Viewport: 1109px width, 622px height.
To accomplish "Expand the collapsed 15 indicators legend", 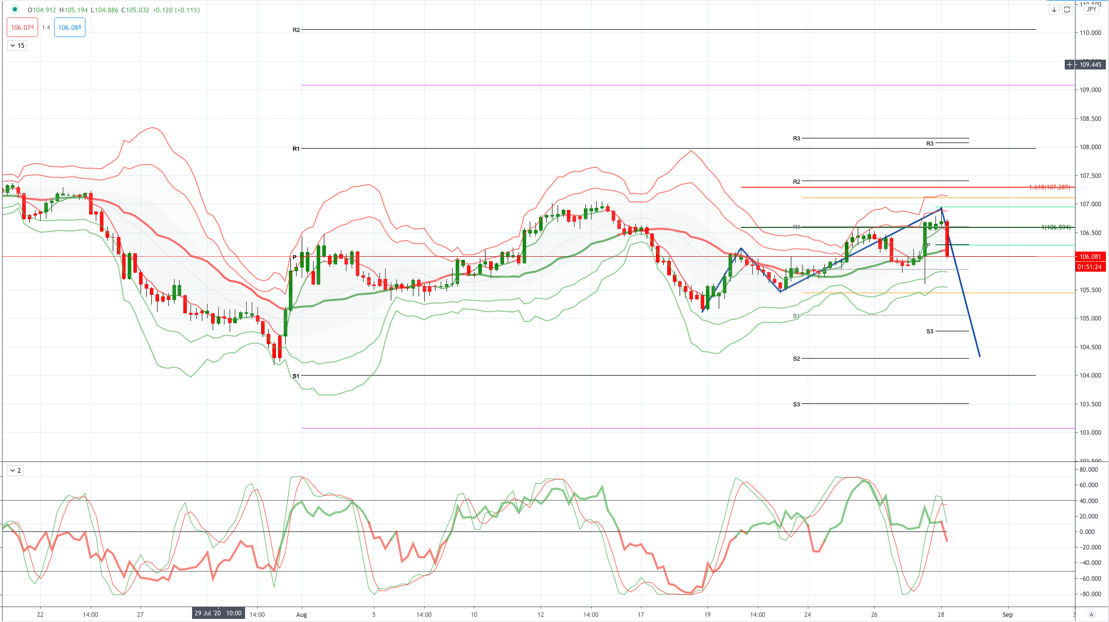I will 17,45.
